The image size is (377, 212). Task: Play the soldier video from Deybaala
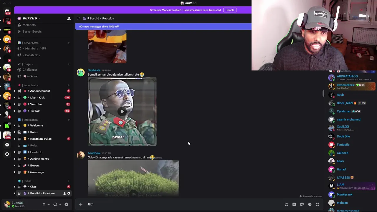(122, 111)
